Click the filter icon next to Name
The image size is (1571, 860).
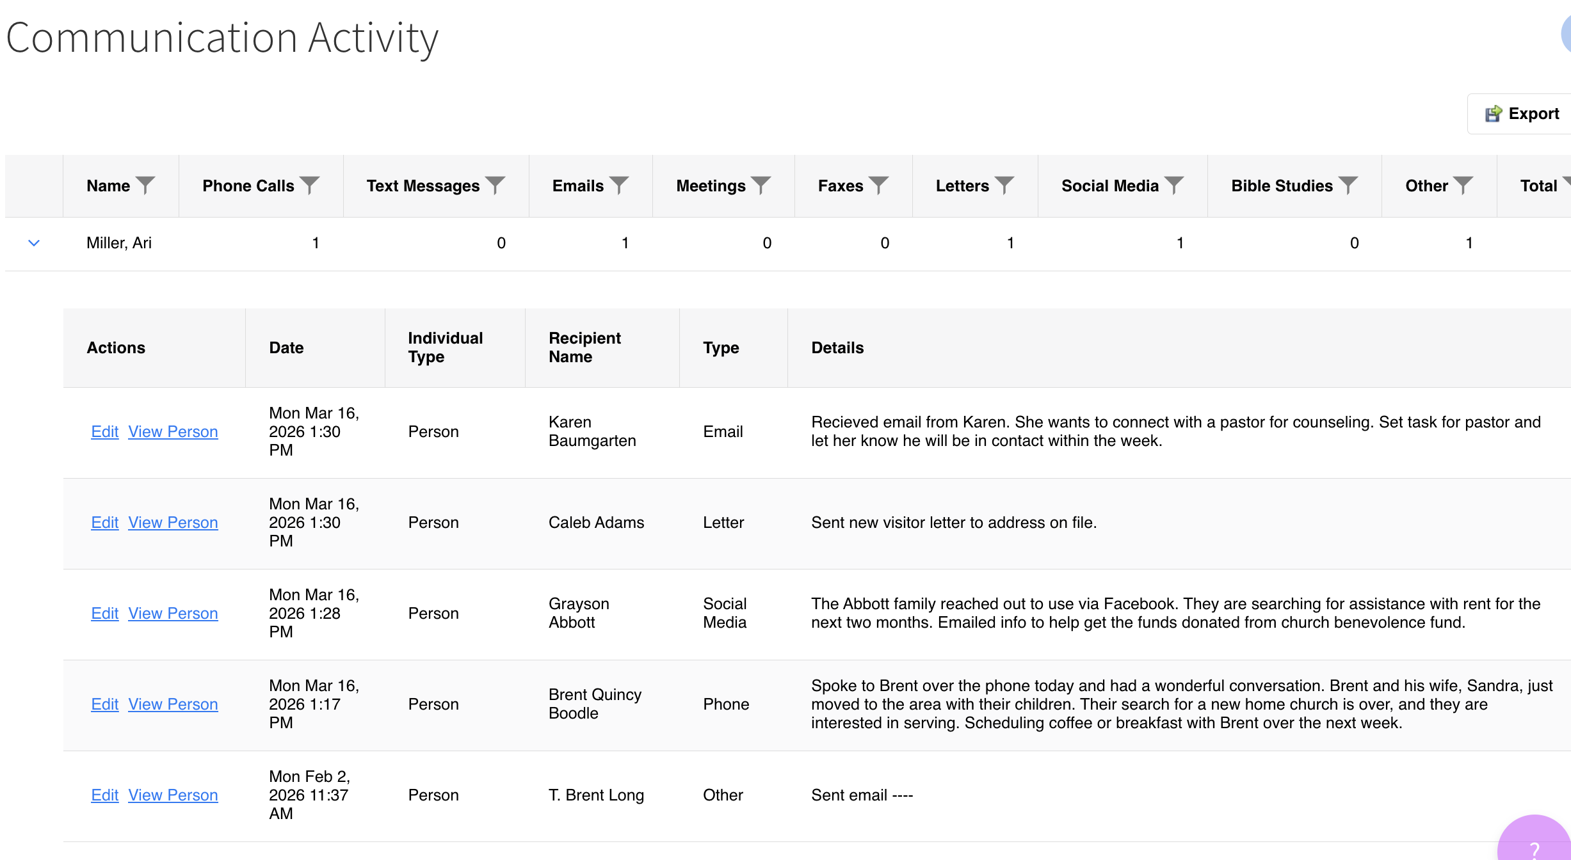pos(146,186)
